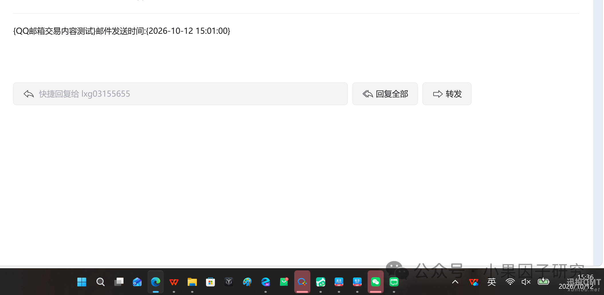This screenshot has height=295, width=604.
Task: Click the quick reply field to lxg03155655
Action: pyautogui.click(x=180, y=94)
